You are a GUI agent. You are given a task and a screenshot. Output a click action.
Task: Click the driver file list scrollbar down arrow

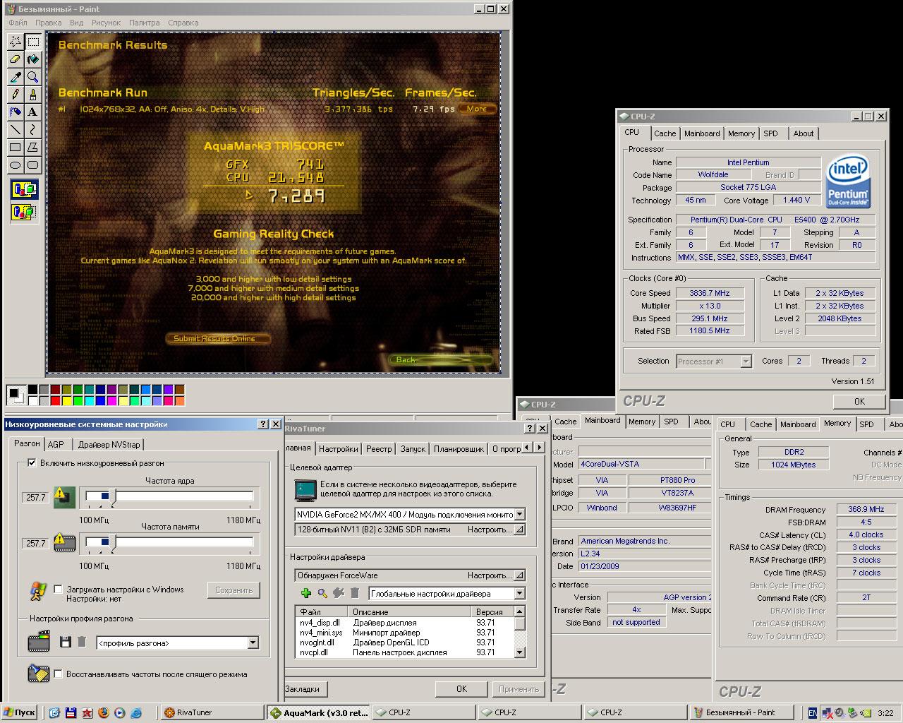[520, 653]
